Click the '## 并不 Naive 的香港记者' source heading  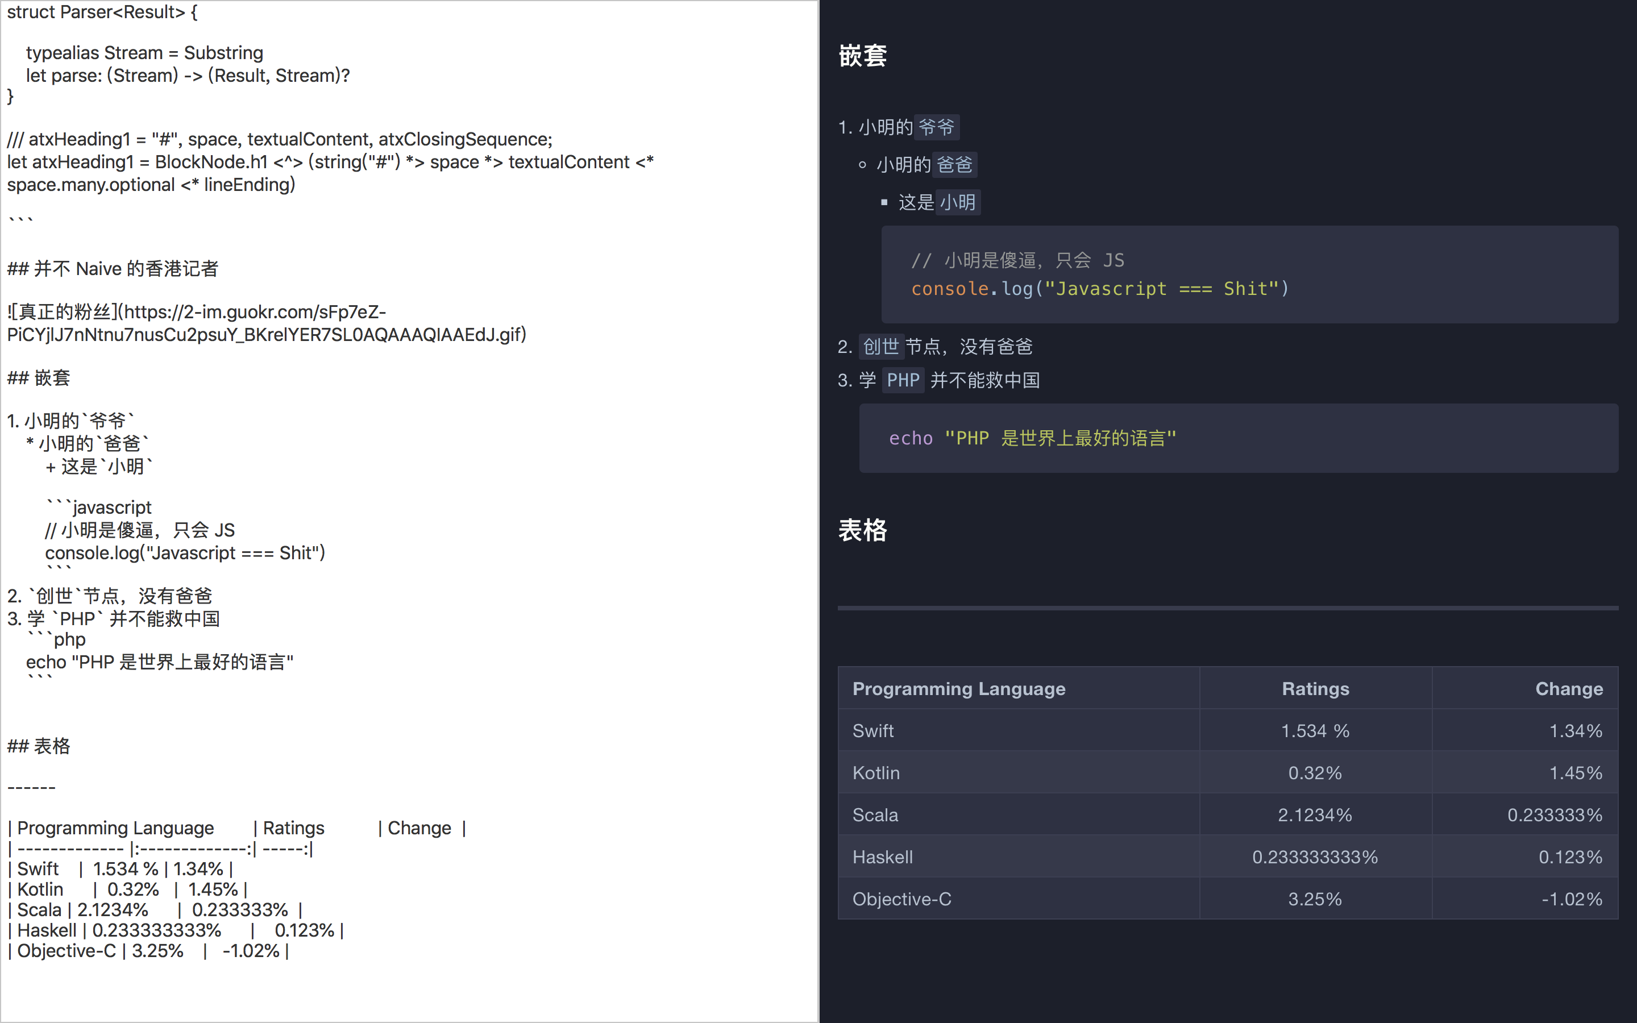click(113, 269)
